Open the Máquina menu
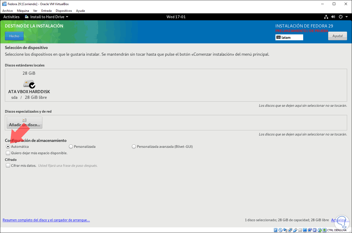Image resolution: width=352 pixels, height=233 pixels. pyautogui.click(x=23, y=11)
